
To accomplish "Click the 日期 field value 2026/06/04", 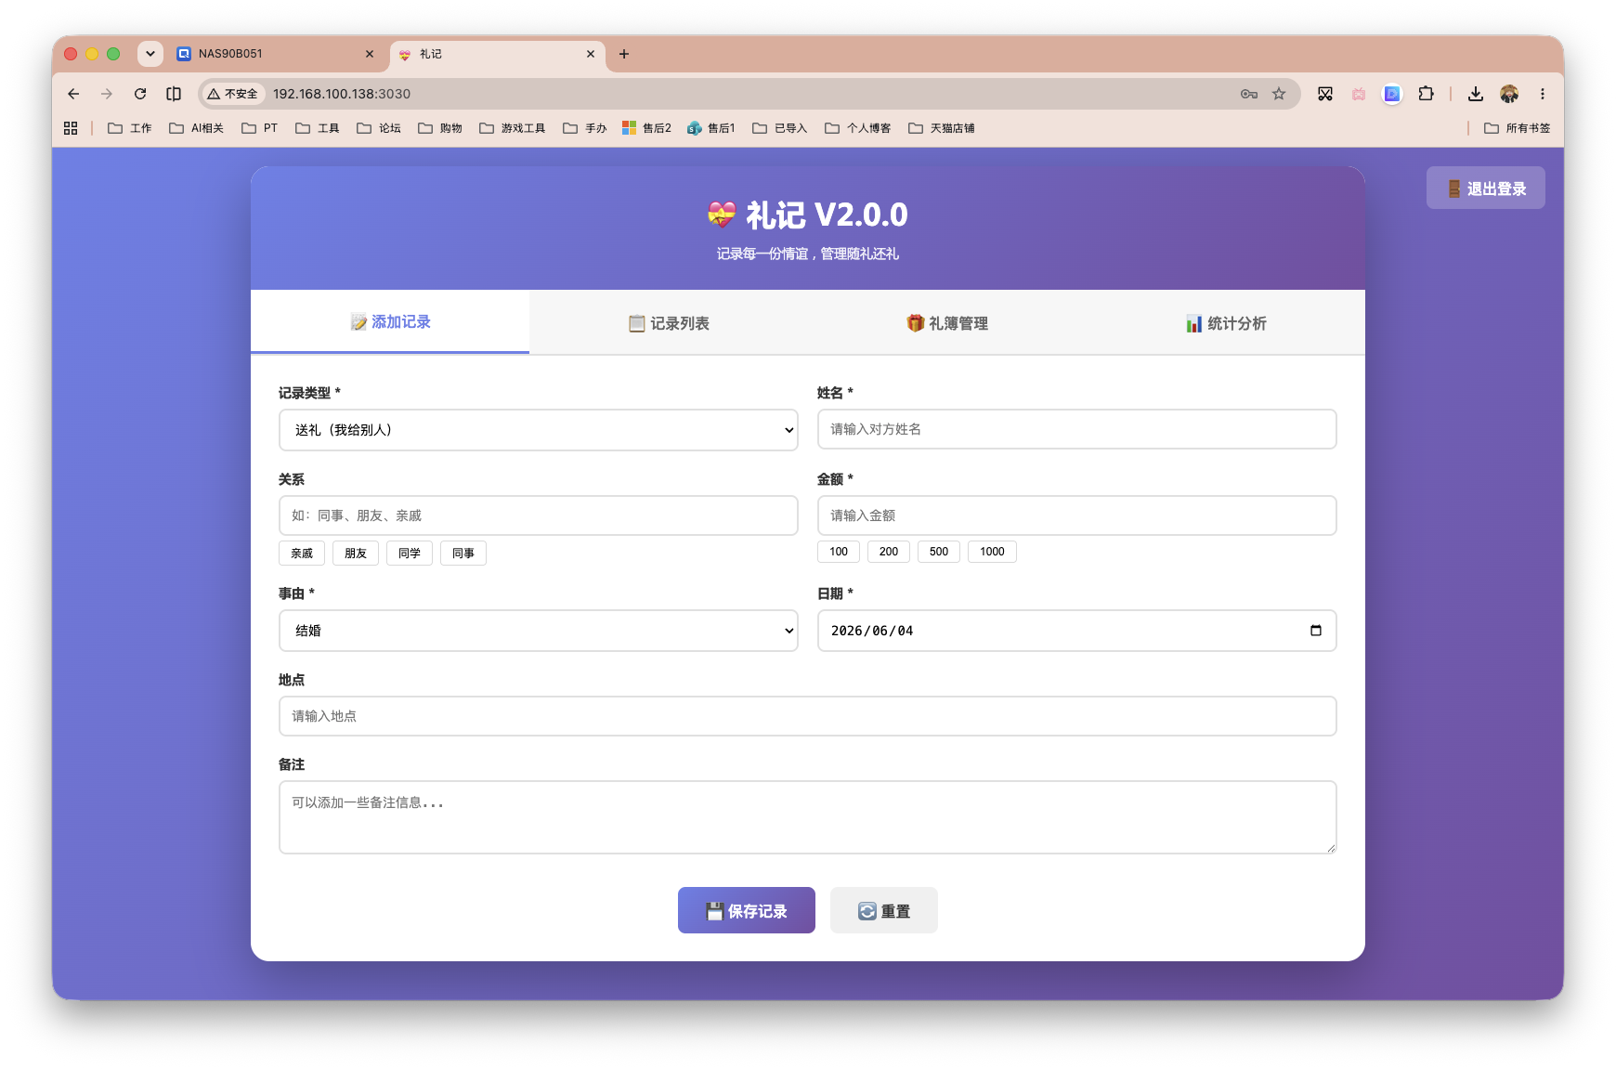I will click(x=872, y=631).
